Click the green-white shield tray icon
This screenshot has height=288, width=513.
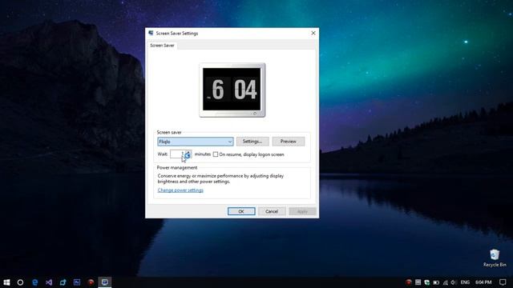click(x=427, y=282)
